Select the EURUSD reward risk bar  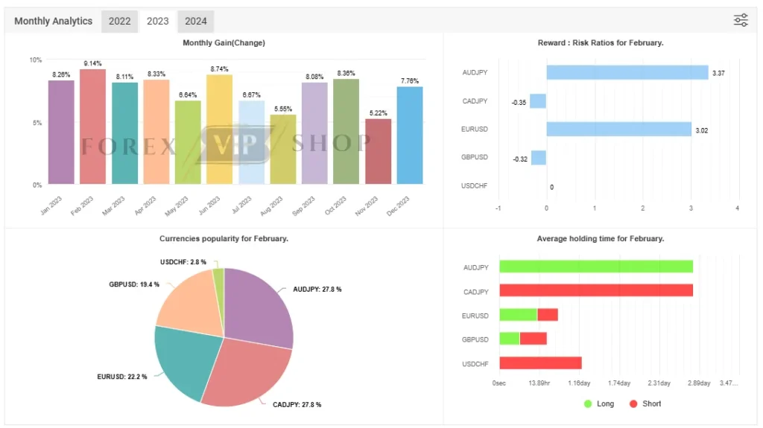coord(619,130)
